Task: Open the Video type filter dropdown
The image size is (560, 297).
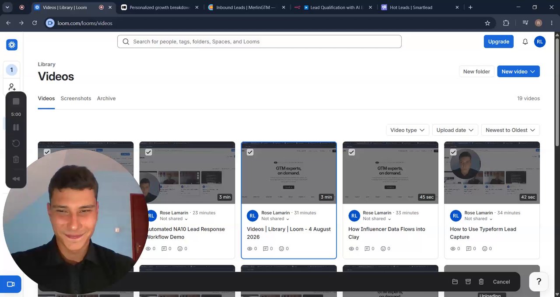Action: pyautogui.click(x=407, y=130)
